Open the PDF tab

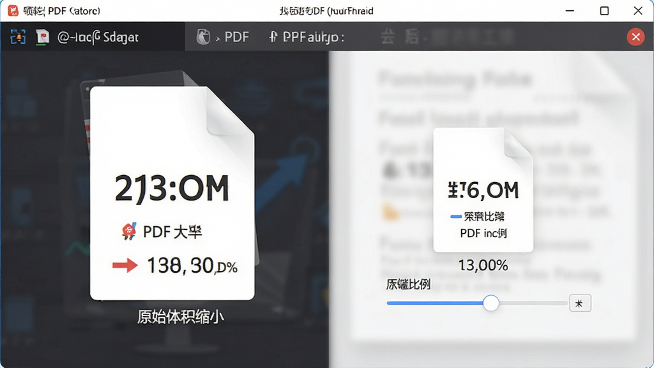pos(236,37)
